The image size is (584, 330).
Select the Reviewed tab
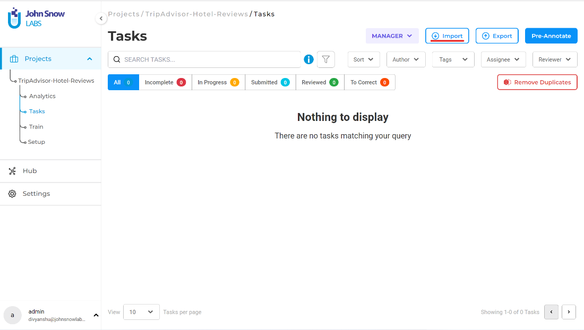320,82
